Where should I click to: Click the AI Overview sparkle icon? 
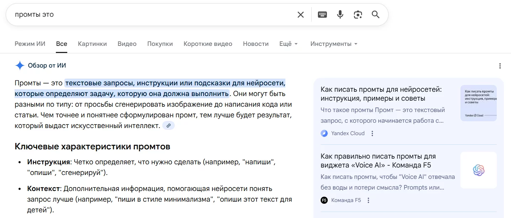click(20, 65)
